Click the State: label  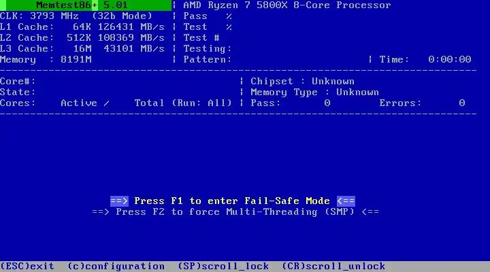(x=18, y=92)
